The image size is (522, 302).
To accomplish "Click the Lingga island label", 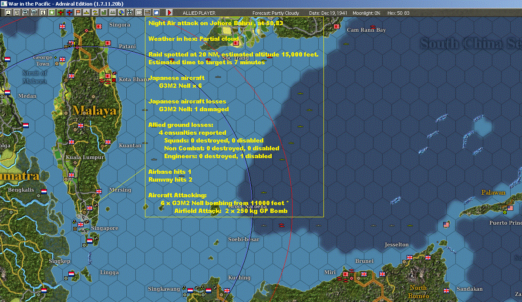I will [x=110, y=272].
